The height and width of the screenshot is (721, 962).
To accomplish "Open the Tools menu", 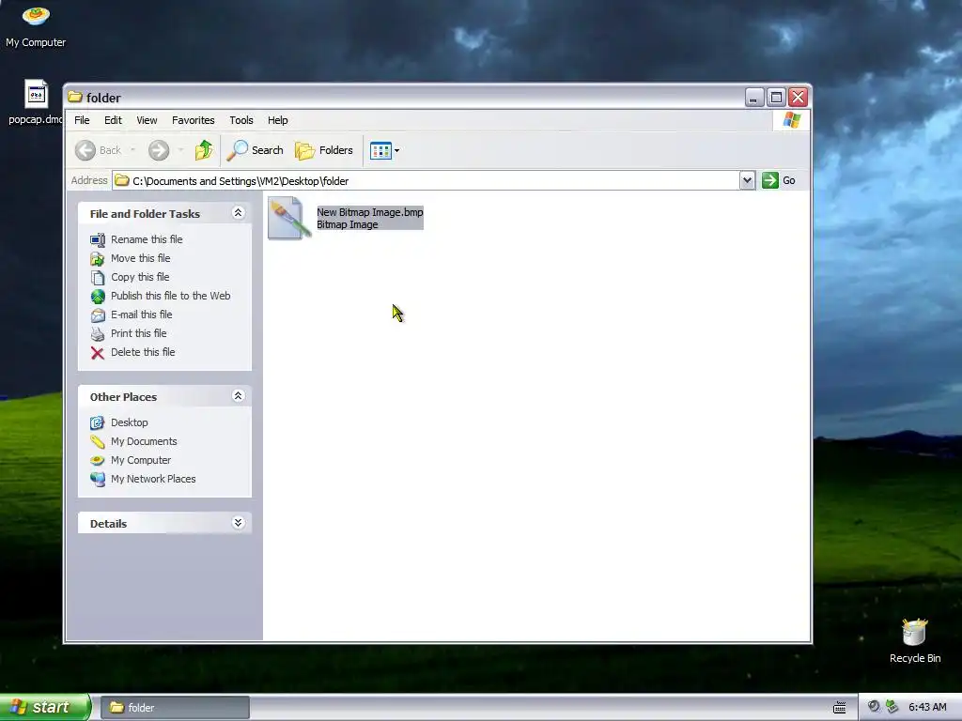I will [x=241, y=120].
